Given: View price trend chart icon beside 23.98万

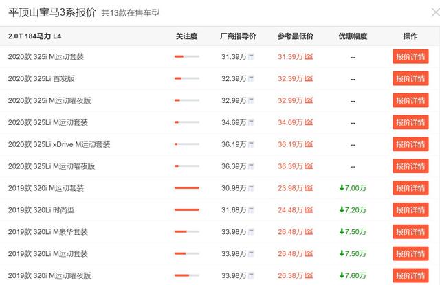Looking at the screenshot, I should pos(309,187).
